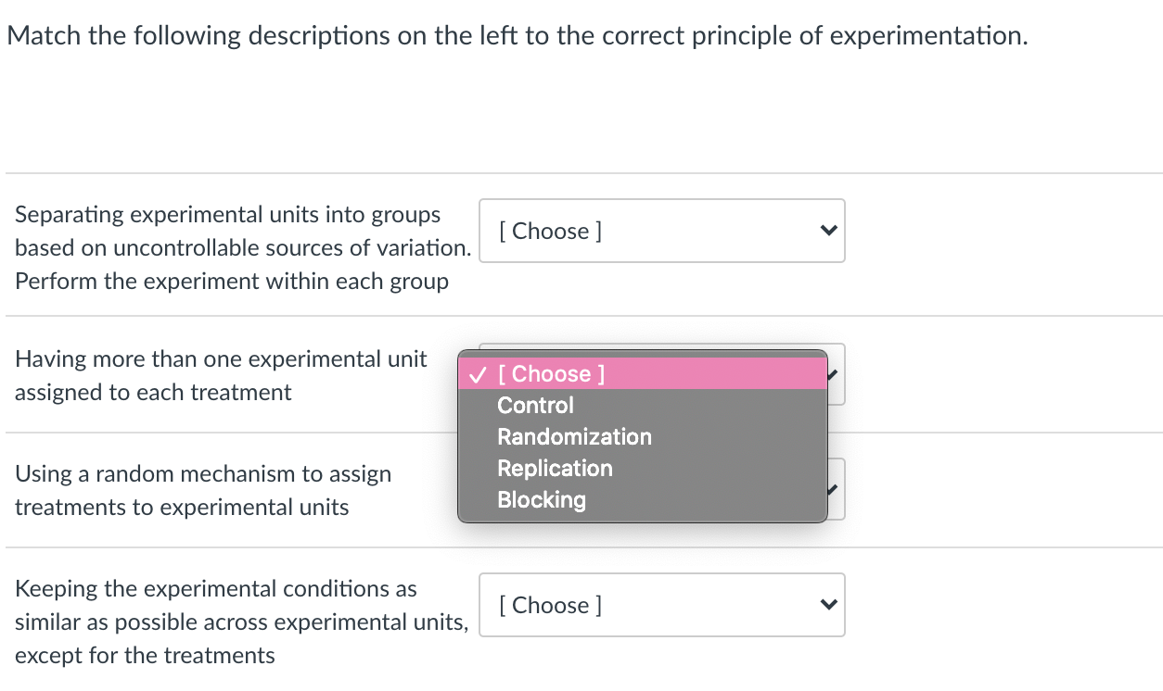This screenshot has height=691, width=1163.
Task: Click the [Choose] label in the first dropdown
Action: 550,231
